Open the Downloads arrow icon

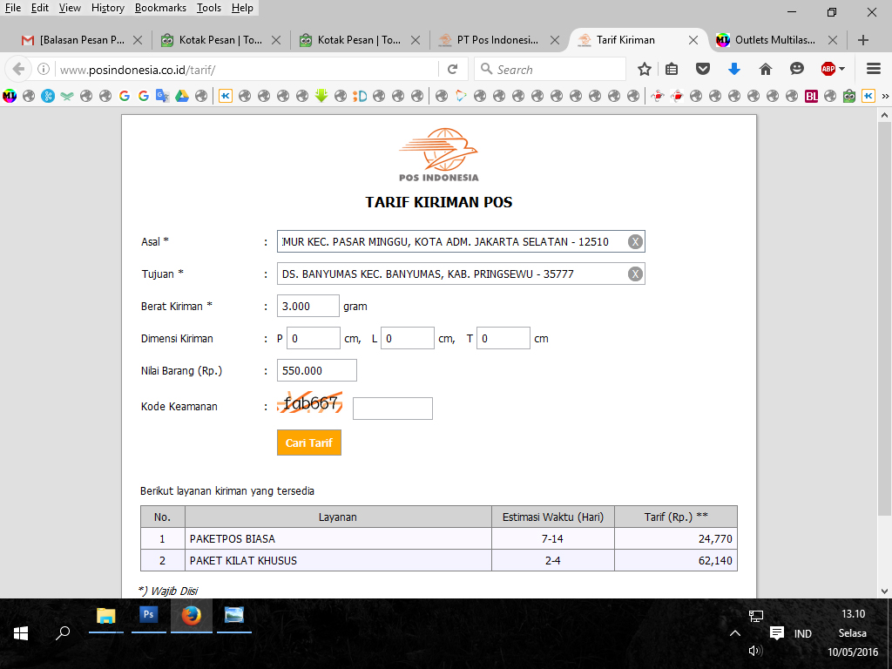(x=734, y=70)
